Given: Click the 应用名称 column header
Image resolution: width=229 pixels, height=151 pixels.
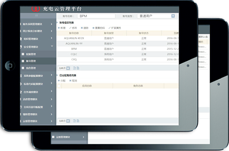Looking at the screenshot, I should (87, 86).
